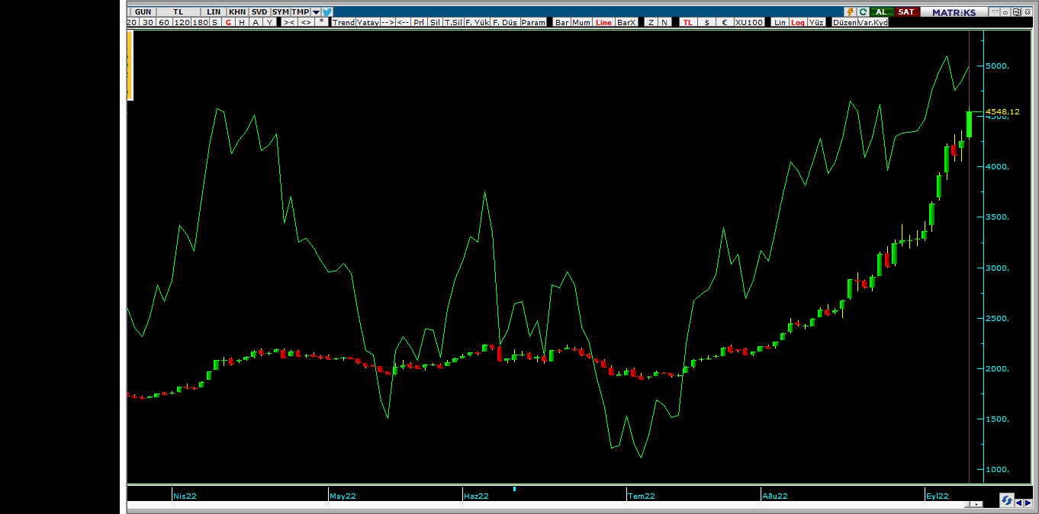Click the blue right arrow icon
The width and height of the screenshot is (1039, 514).
(1028, 503)
